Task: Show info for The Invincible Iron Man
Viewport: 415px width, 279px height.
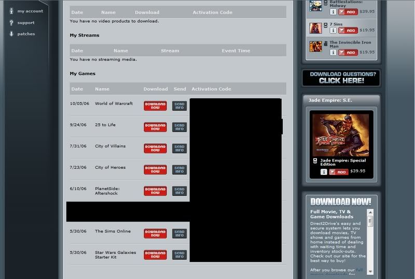Action: [333, 52]
